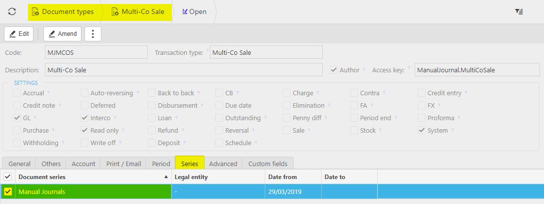Check the Manual Journals row checkbox

point(8,192)
